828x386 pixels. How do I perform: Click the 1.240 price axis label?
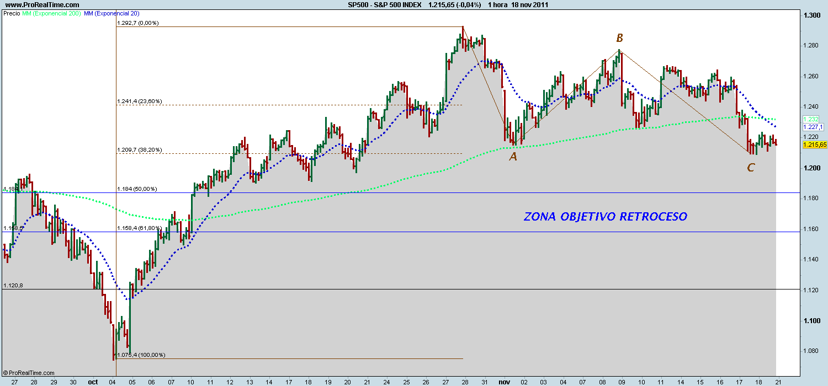[x=811, y=107]
